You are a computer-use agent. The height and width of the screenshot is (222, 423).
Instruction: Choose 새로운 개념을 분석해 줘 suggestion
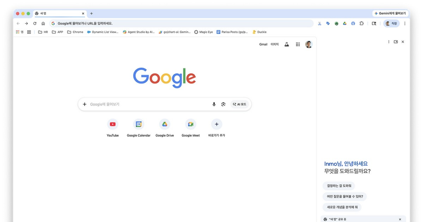point(342,207)
